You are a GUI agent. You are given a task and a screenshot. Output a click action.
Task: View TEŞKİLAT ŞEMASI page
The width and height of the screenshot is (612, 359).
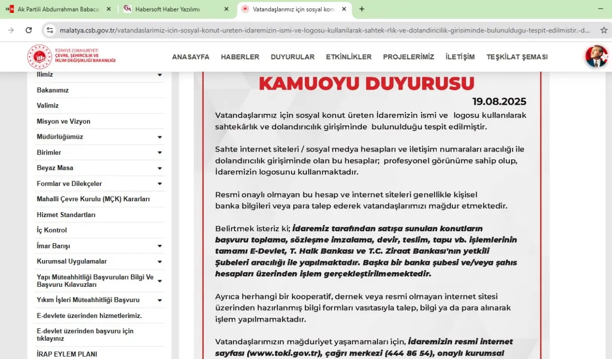(517, 57)
